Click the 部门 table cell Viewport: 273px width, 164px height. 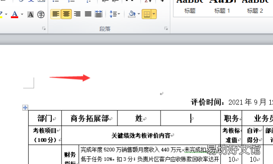click(x=45, y=118)
